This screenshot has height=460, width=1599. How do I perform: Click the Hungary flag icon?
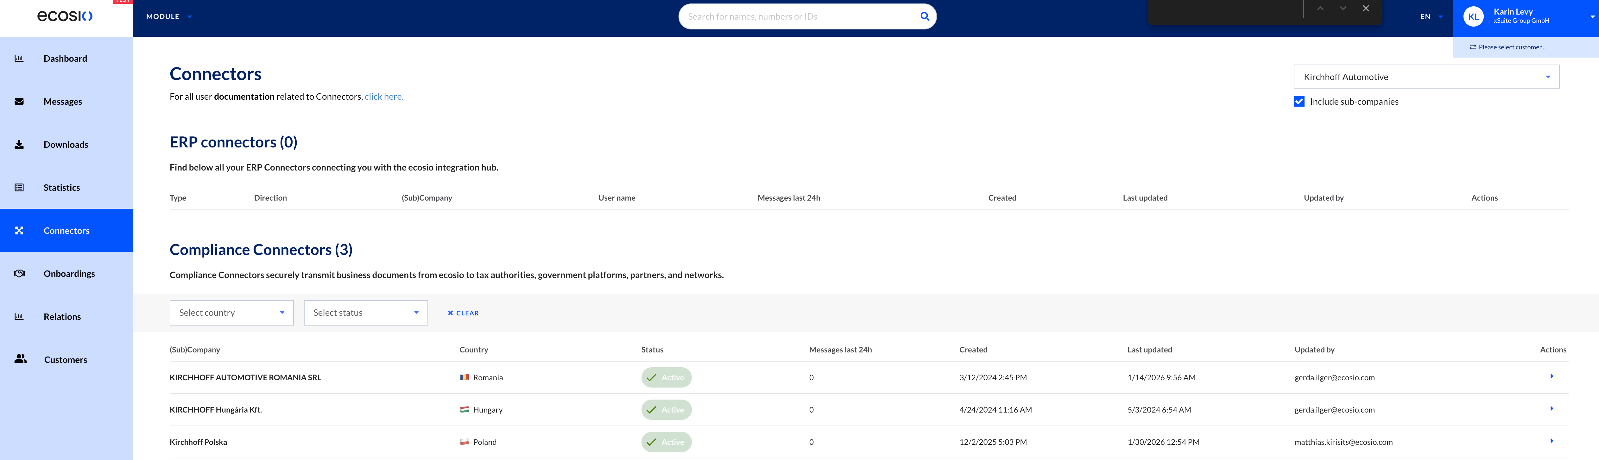tap(464, 409)
